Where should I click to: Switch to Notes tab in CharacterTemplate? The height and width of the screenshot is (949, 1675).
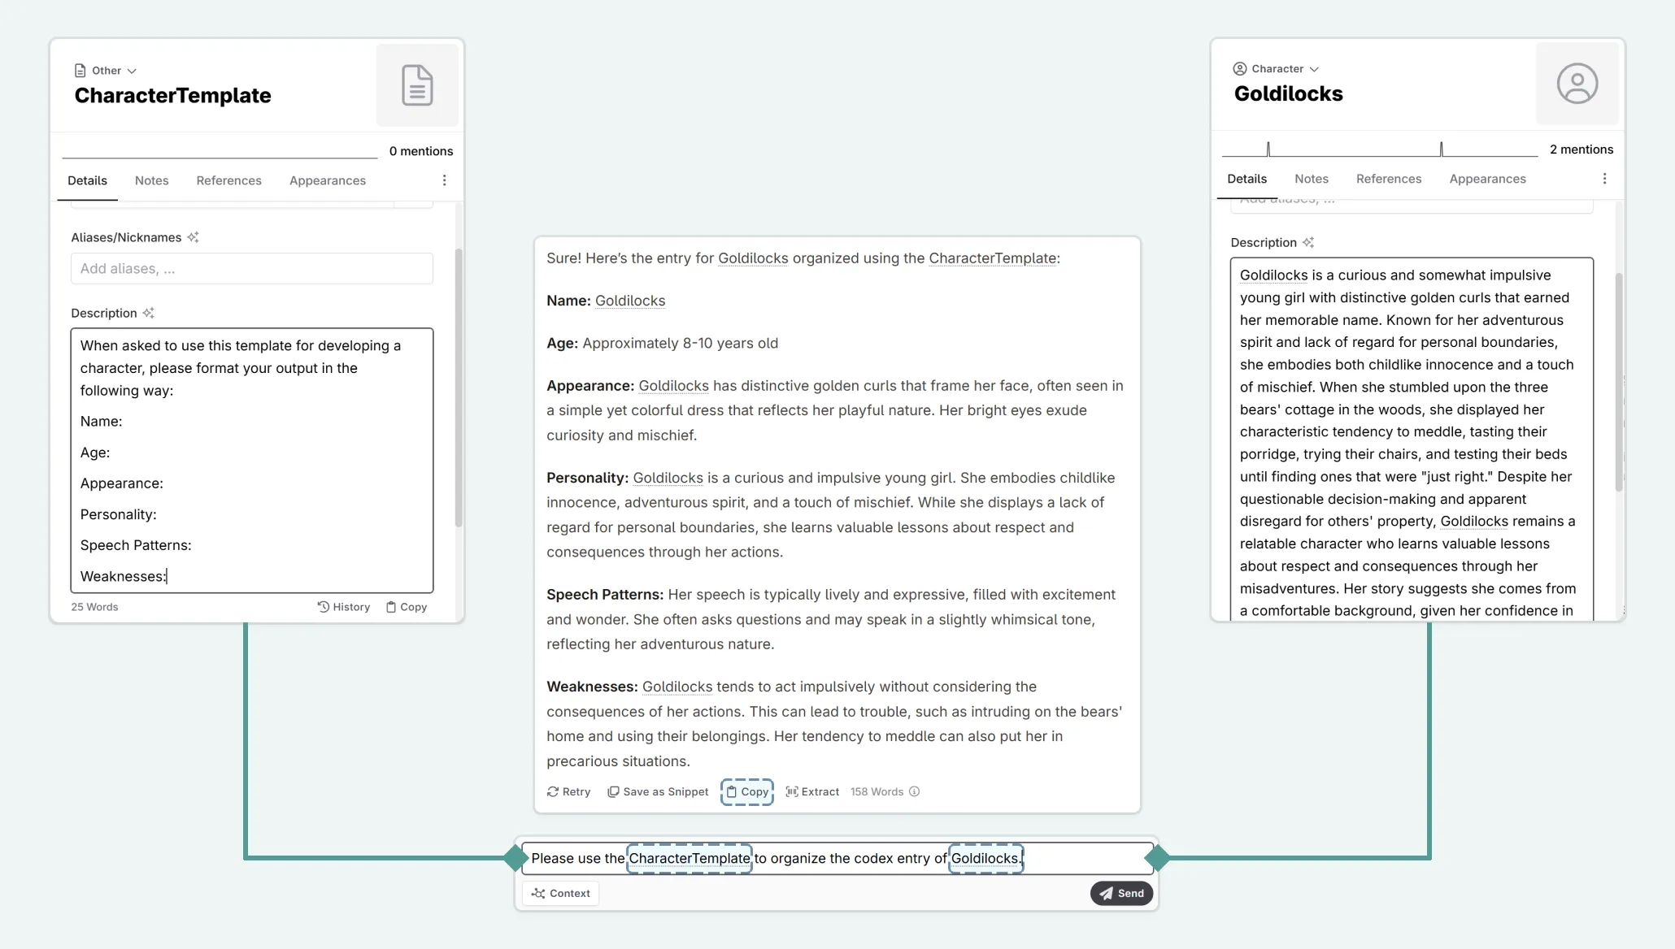152,180
